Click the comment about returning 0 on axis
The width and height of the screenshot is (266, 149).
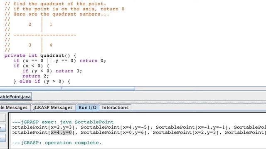pyautogui.click(x=64, y=9)
